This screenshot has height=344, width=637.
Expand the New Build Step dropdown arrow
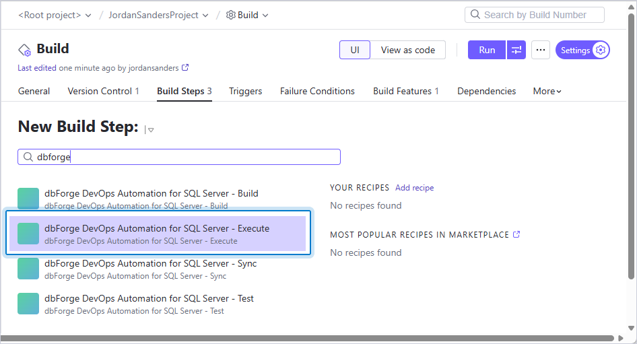pos(150,130)
